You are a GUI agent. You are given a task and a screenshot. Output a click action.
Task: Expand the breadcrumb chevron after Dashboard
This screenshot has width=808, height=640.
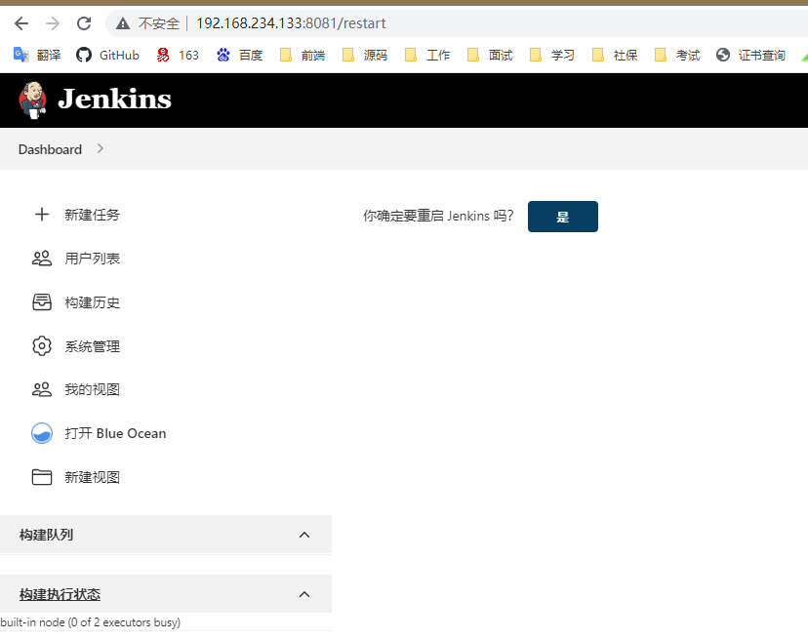pyautogui.click(x=101, y=148)
